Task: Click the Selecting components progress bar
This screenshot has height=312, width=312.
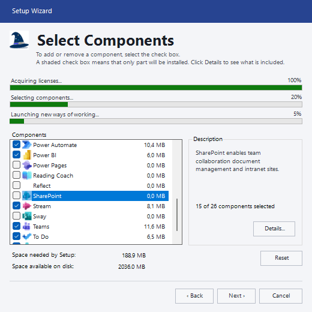Action: point(156,104)
